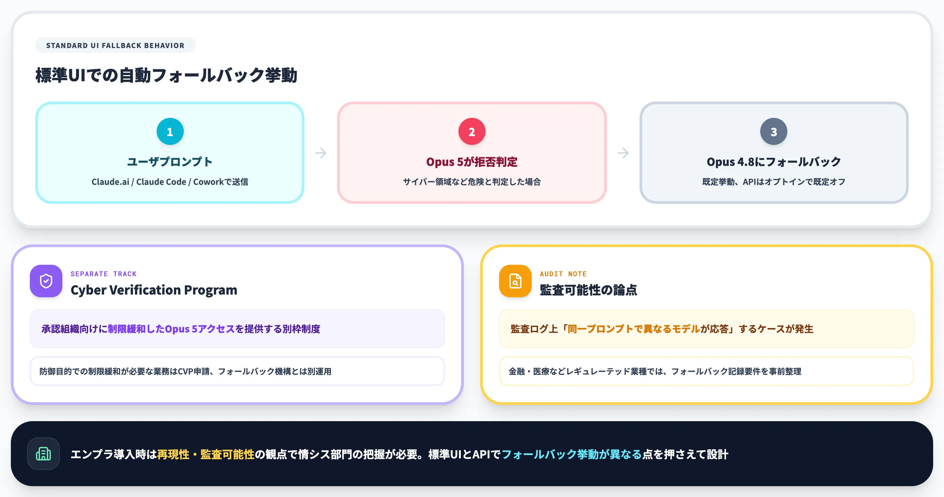944x497 pixels.
Task: Click the SEPARATE TRACK label
Action: (104, 274)
